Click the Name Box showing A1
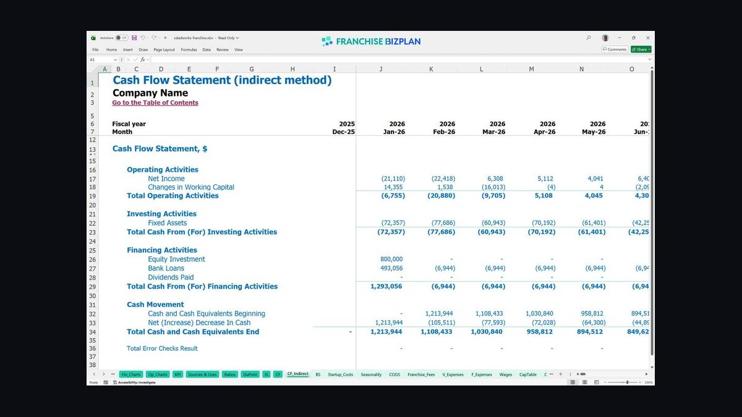Viewport: 742px width, 417px height. (100, 59)
